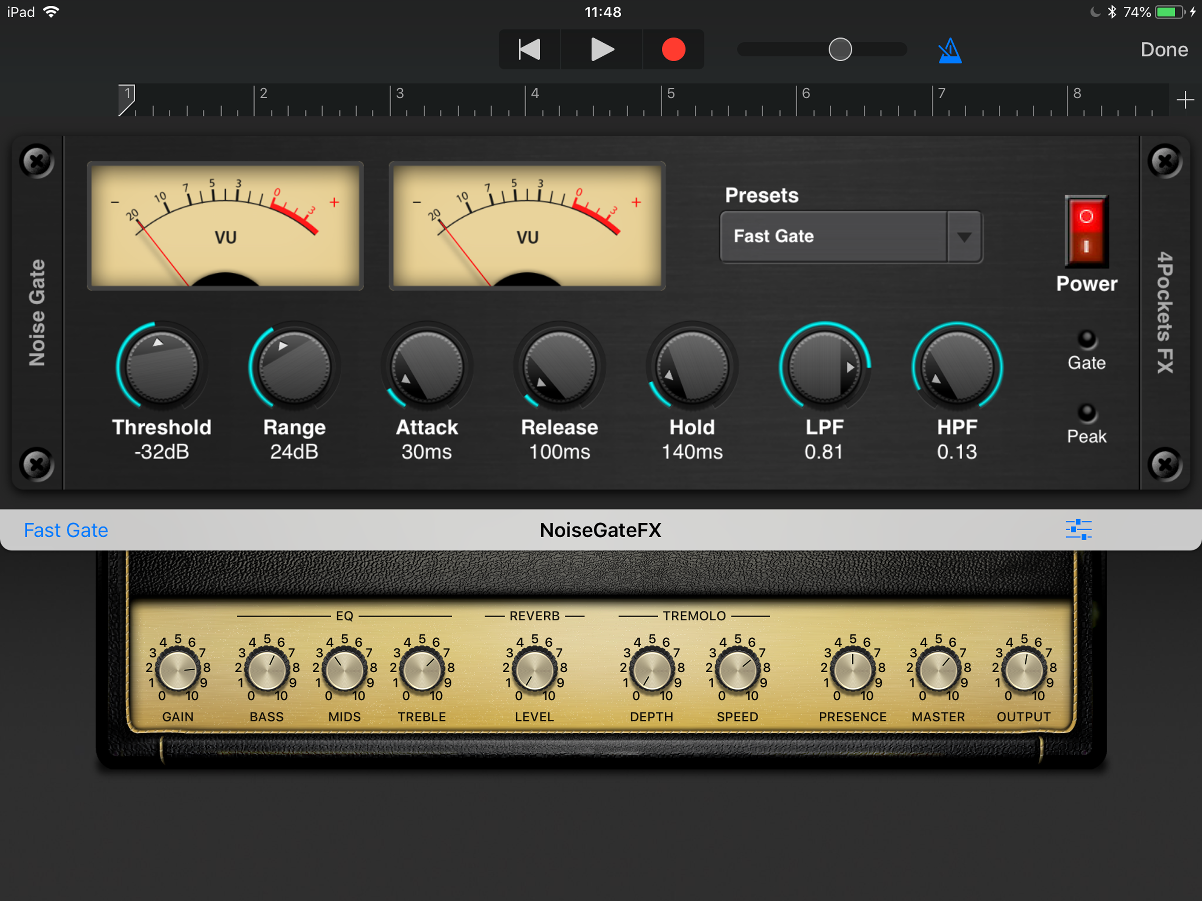This screenshot has height=901, width=1202.
Task: Click the Reverb LEVEL knob on amp
Action: pyautogui.click(x=534, y=670)
